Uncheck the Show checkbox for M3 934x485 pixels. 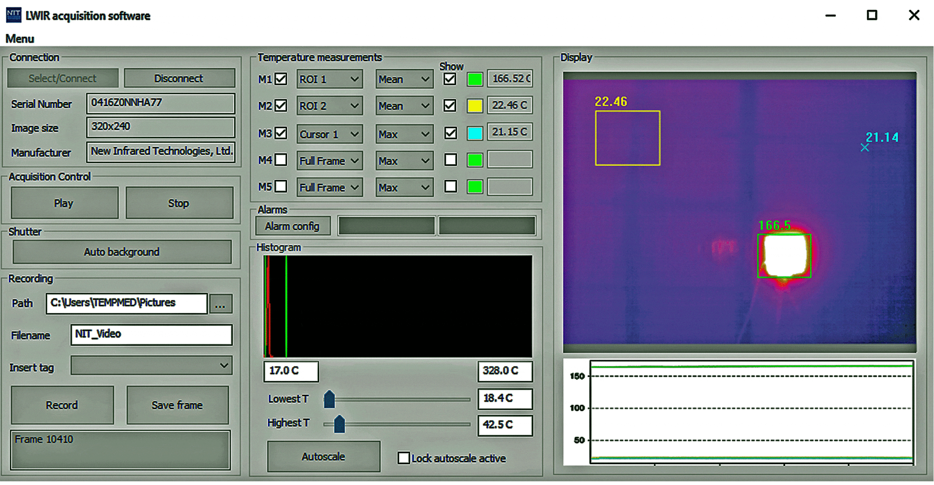[x=450, y=133]
